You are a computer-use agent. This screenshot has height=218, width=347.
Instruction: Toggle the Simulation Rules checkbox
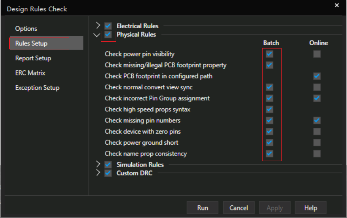pos(108,165)
